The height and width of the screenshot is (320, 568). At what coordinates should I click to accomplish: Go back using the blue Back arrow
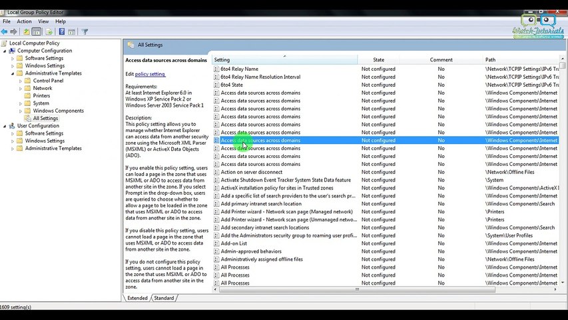click(5, 32)
